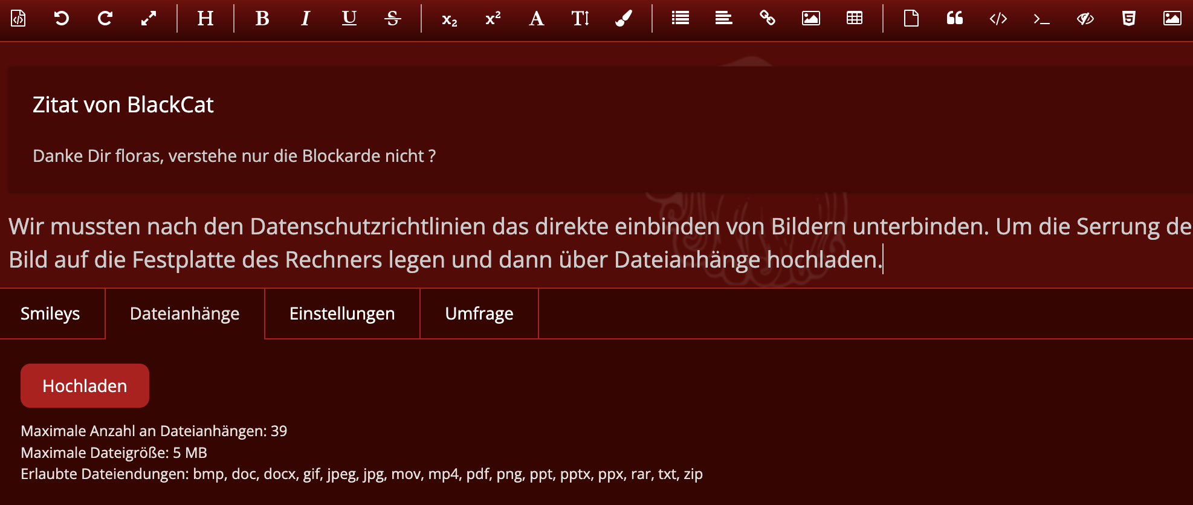1193x505 pixels.
Task: Insert a link with chain icon
Action: point(768,19)
